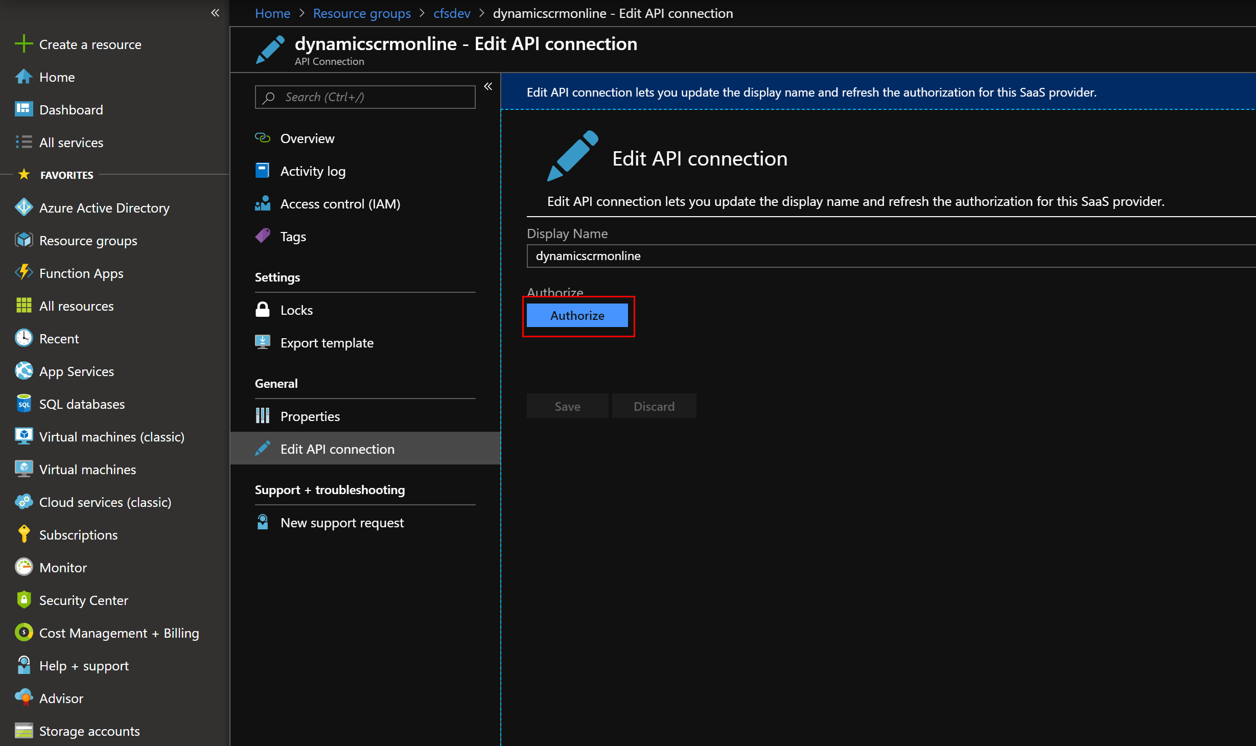Focus the Search (Ctrl+/) box
This screenshot has height=746, width=1256.
click(365, 97)
